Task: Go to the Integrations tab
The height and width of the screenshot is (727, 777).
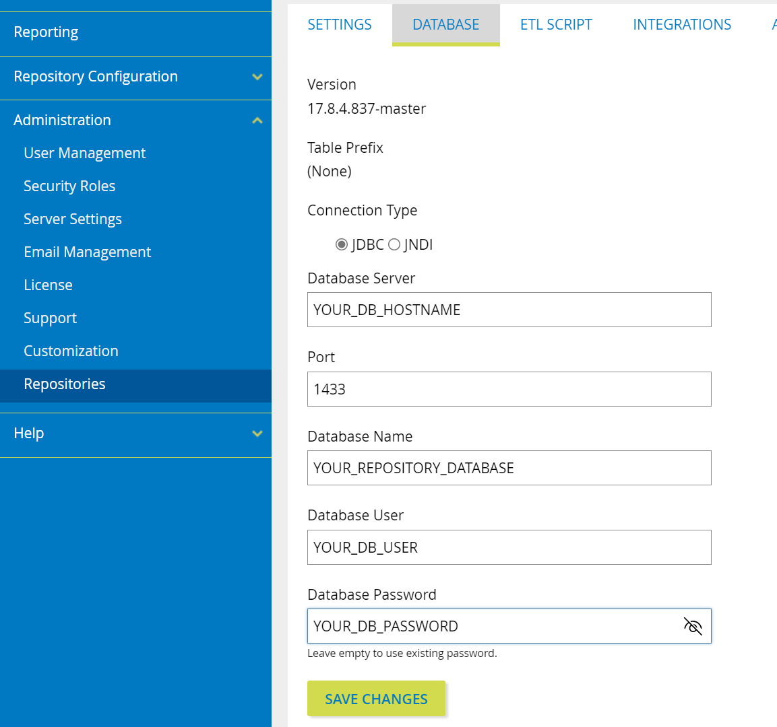Action: coord(682,25)
